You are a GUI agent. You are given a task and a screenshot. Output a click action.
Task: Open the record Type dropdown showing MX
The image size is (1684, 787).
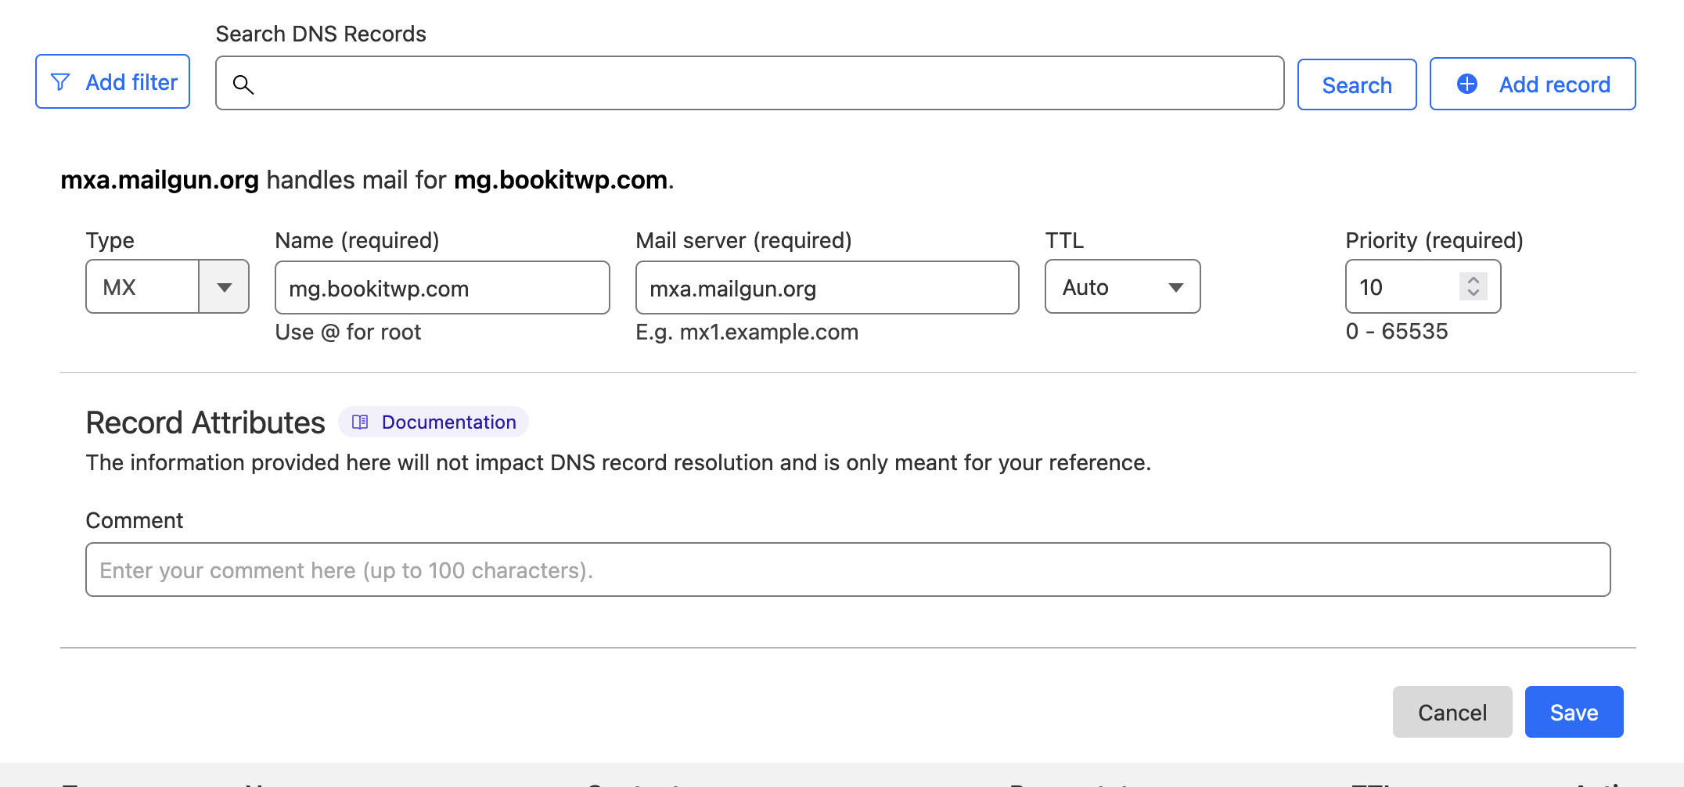(x=167, y=286)
